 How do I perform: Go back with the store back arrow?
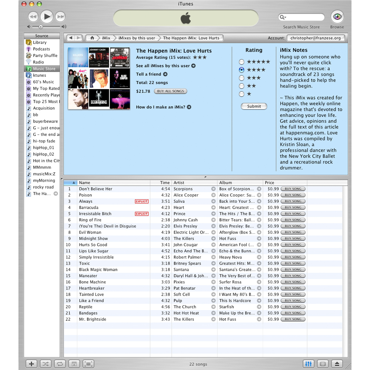(x=70, y=38)
